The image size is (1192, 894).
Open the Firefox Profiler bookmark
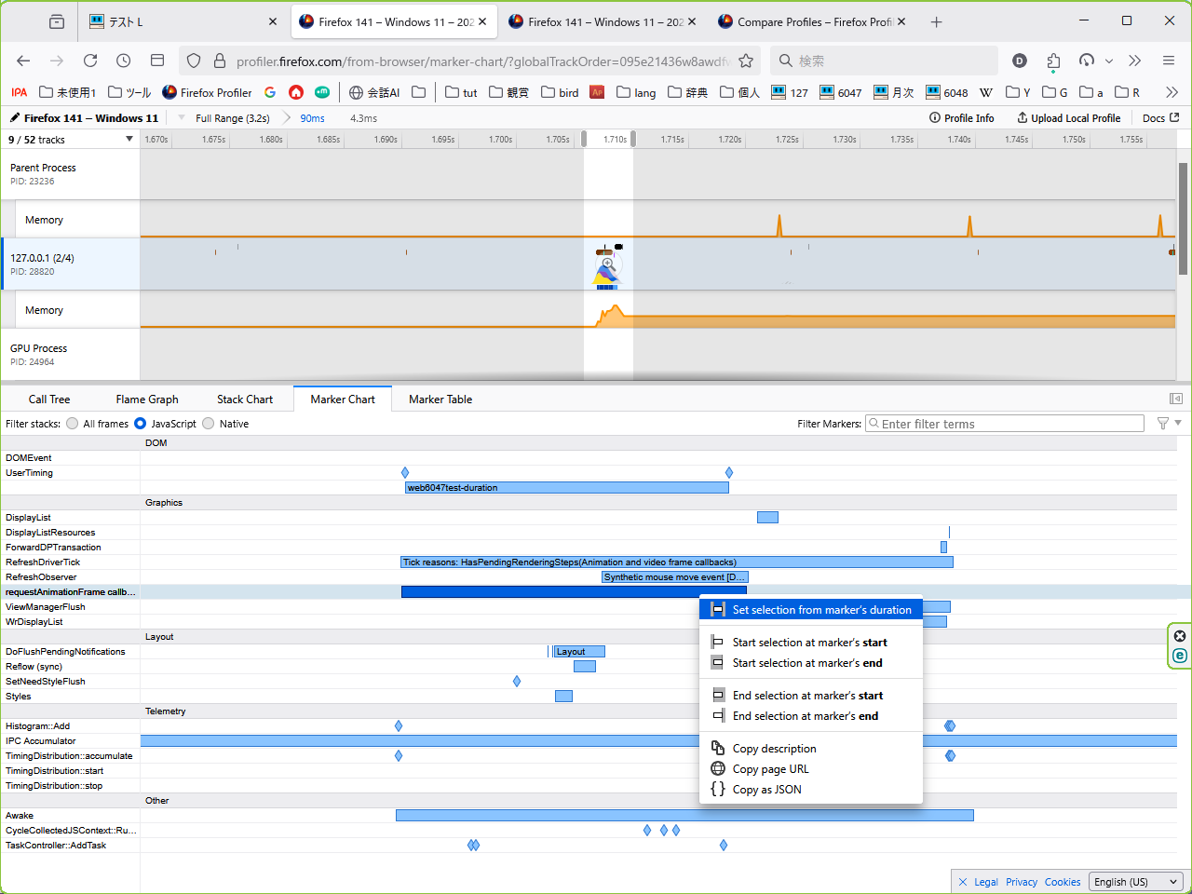click(207, 92)
